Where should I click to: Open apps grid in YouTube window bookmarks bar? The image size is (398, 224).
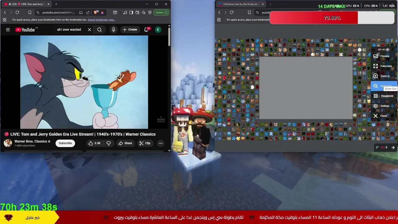[x=4, y=20]
